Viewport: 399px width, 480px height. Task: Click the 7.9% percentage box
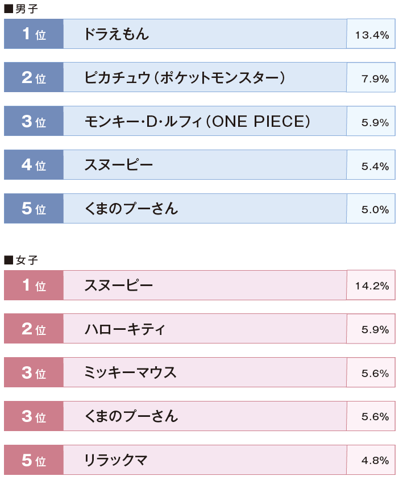(371, 78)
